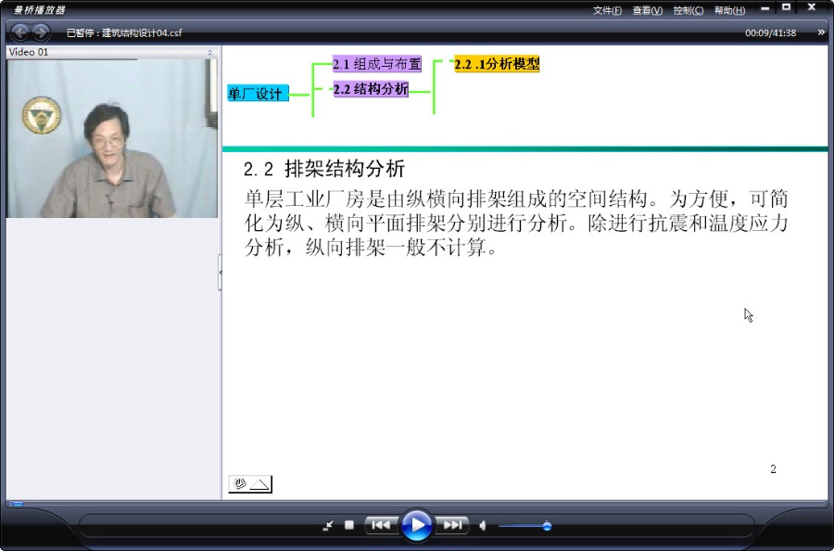The image size is (834, 551).
Task: Skip to the next chapter
Action: click(452, 525)
